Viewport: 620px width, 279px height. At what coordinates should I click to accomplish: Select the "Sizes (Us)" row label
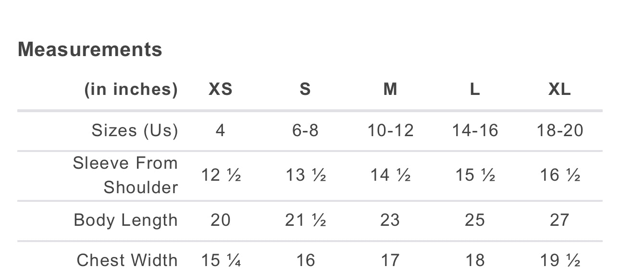click(x=135, y=130)
